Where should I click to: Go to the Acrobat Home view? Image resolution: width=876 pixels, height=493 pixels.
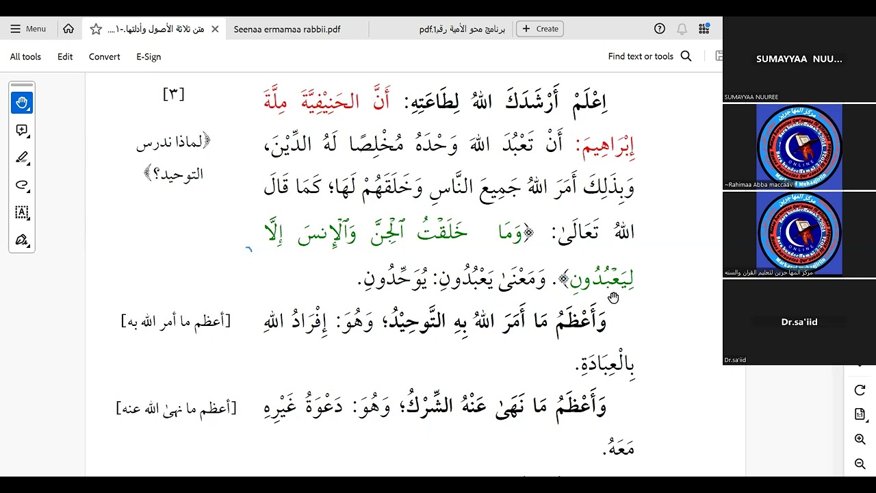click(68, 29)
